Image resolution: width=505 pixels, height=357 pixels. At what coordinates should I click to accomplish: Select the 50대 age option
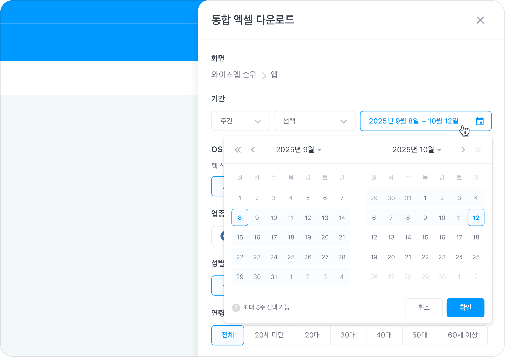[x=420, y=335]
